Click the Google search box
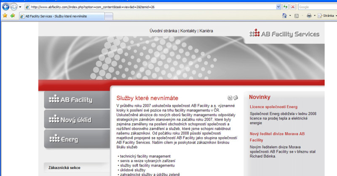Image resolution: width=337 pixels, height=176 pixels. (318, 7)
